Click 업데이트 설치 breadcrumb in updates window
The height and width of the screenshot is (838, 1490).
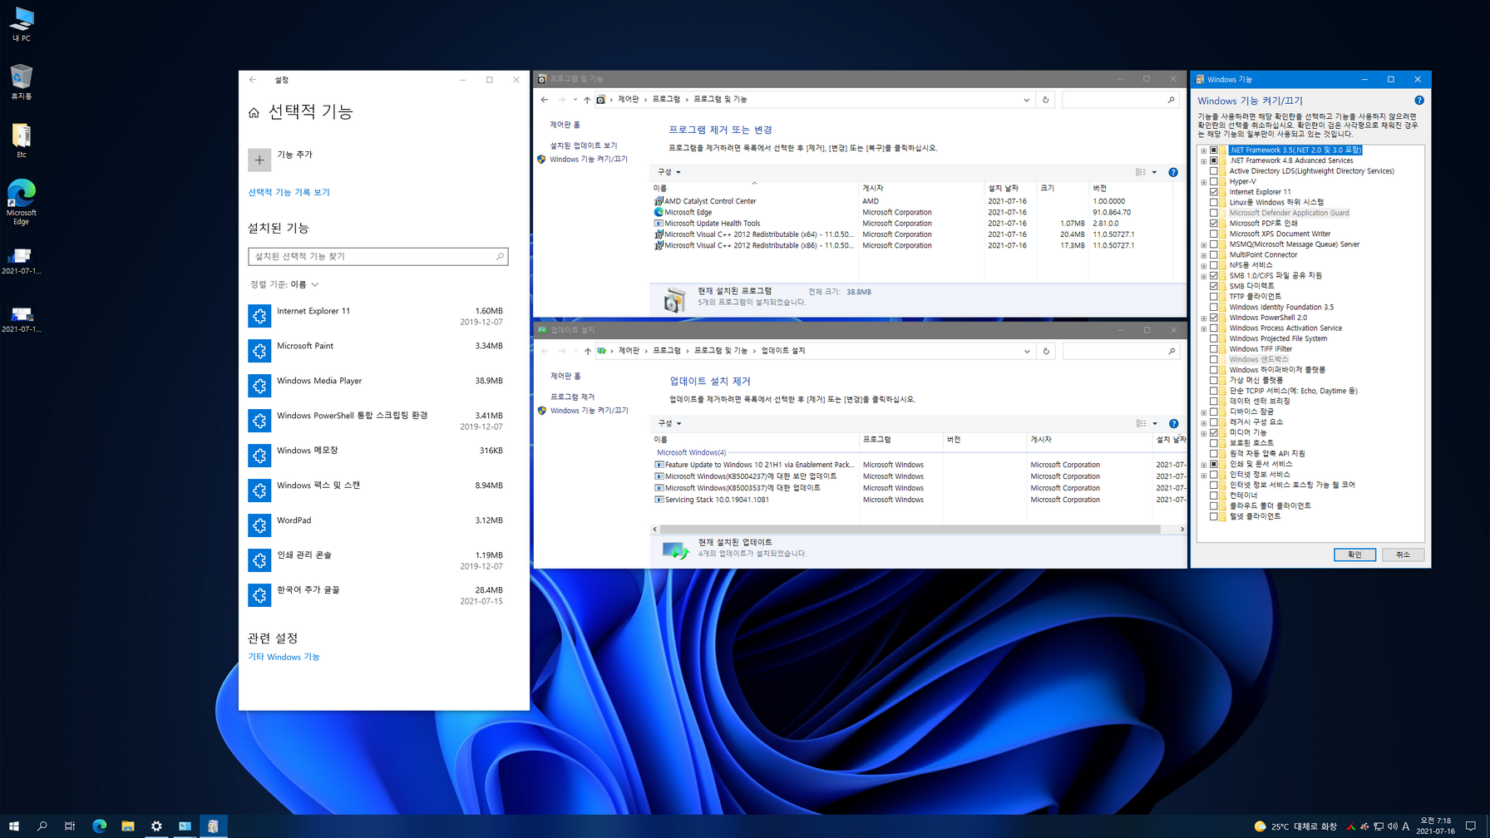click(x=783, y=351)
